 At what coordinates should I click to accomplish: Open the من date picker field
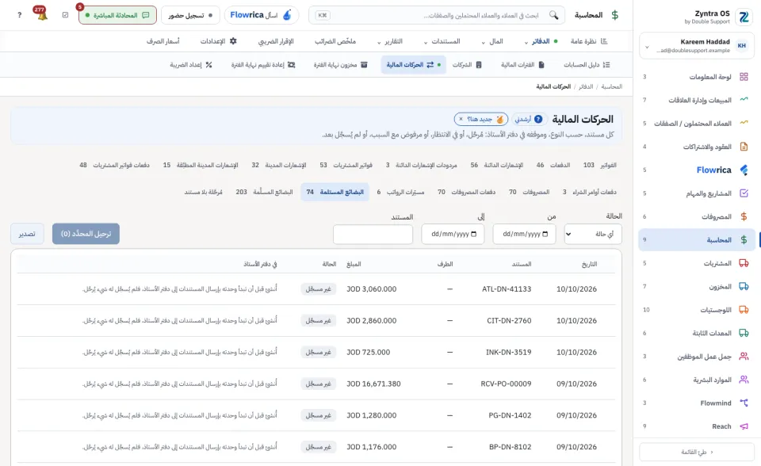click(x=524, y=234)
